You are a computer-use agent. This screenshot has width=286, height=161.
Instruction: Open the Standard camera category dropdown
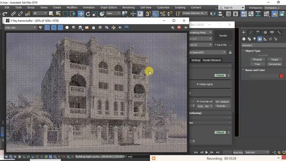coord(264,45)
